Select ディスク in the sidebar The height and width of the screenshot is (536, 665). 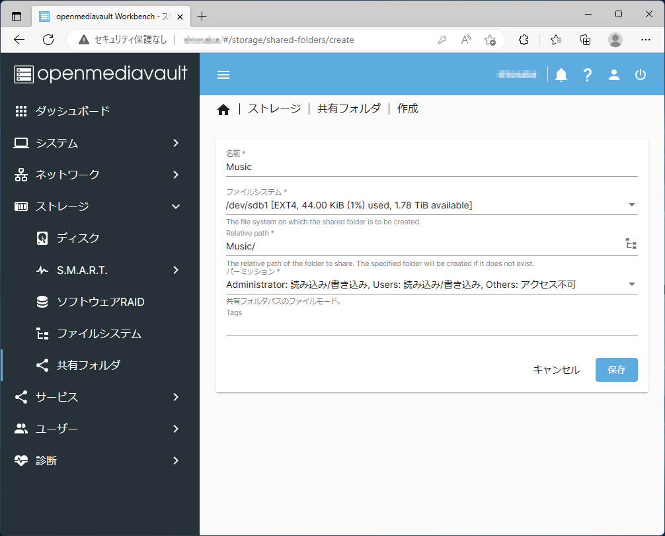pyautogui.click(x=78, y=238)
